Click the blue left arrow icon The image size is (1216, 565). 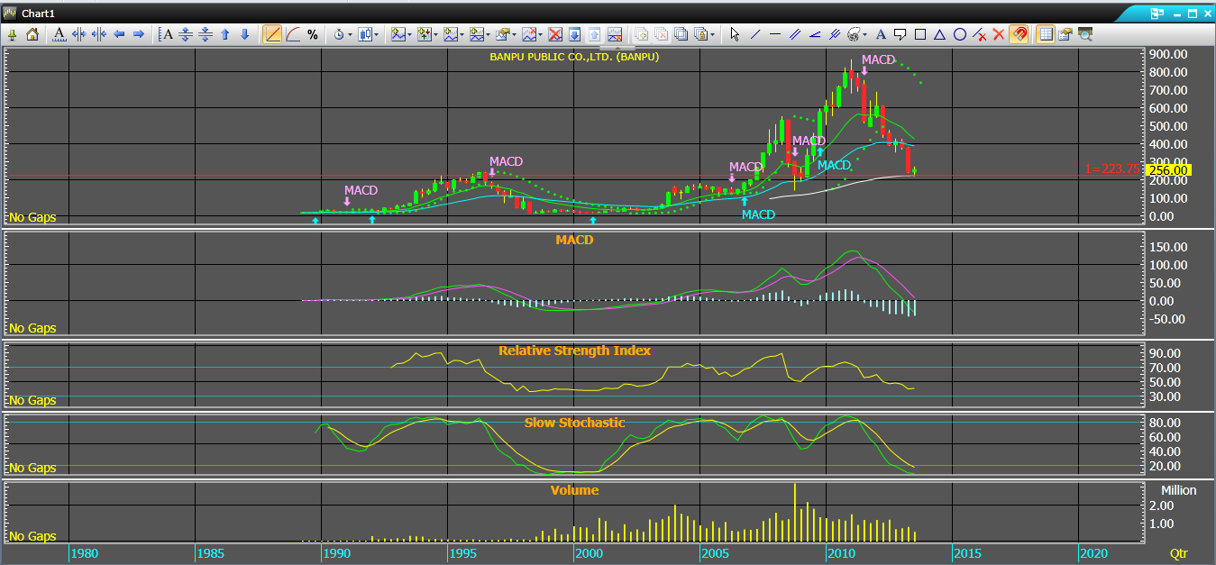(x=119, y=34)
